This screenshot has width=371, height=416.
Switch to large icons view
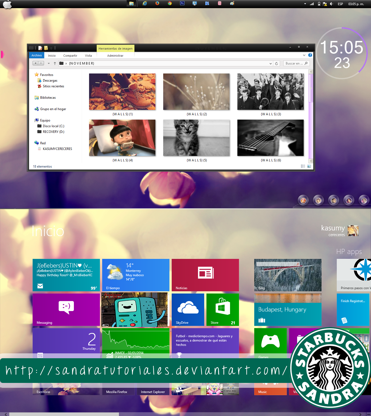point(309,166)
